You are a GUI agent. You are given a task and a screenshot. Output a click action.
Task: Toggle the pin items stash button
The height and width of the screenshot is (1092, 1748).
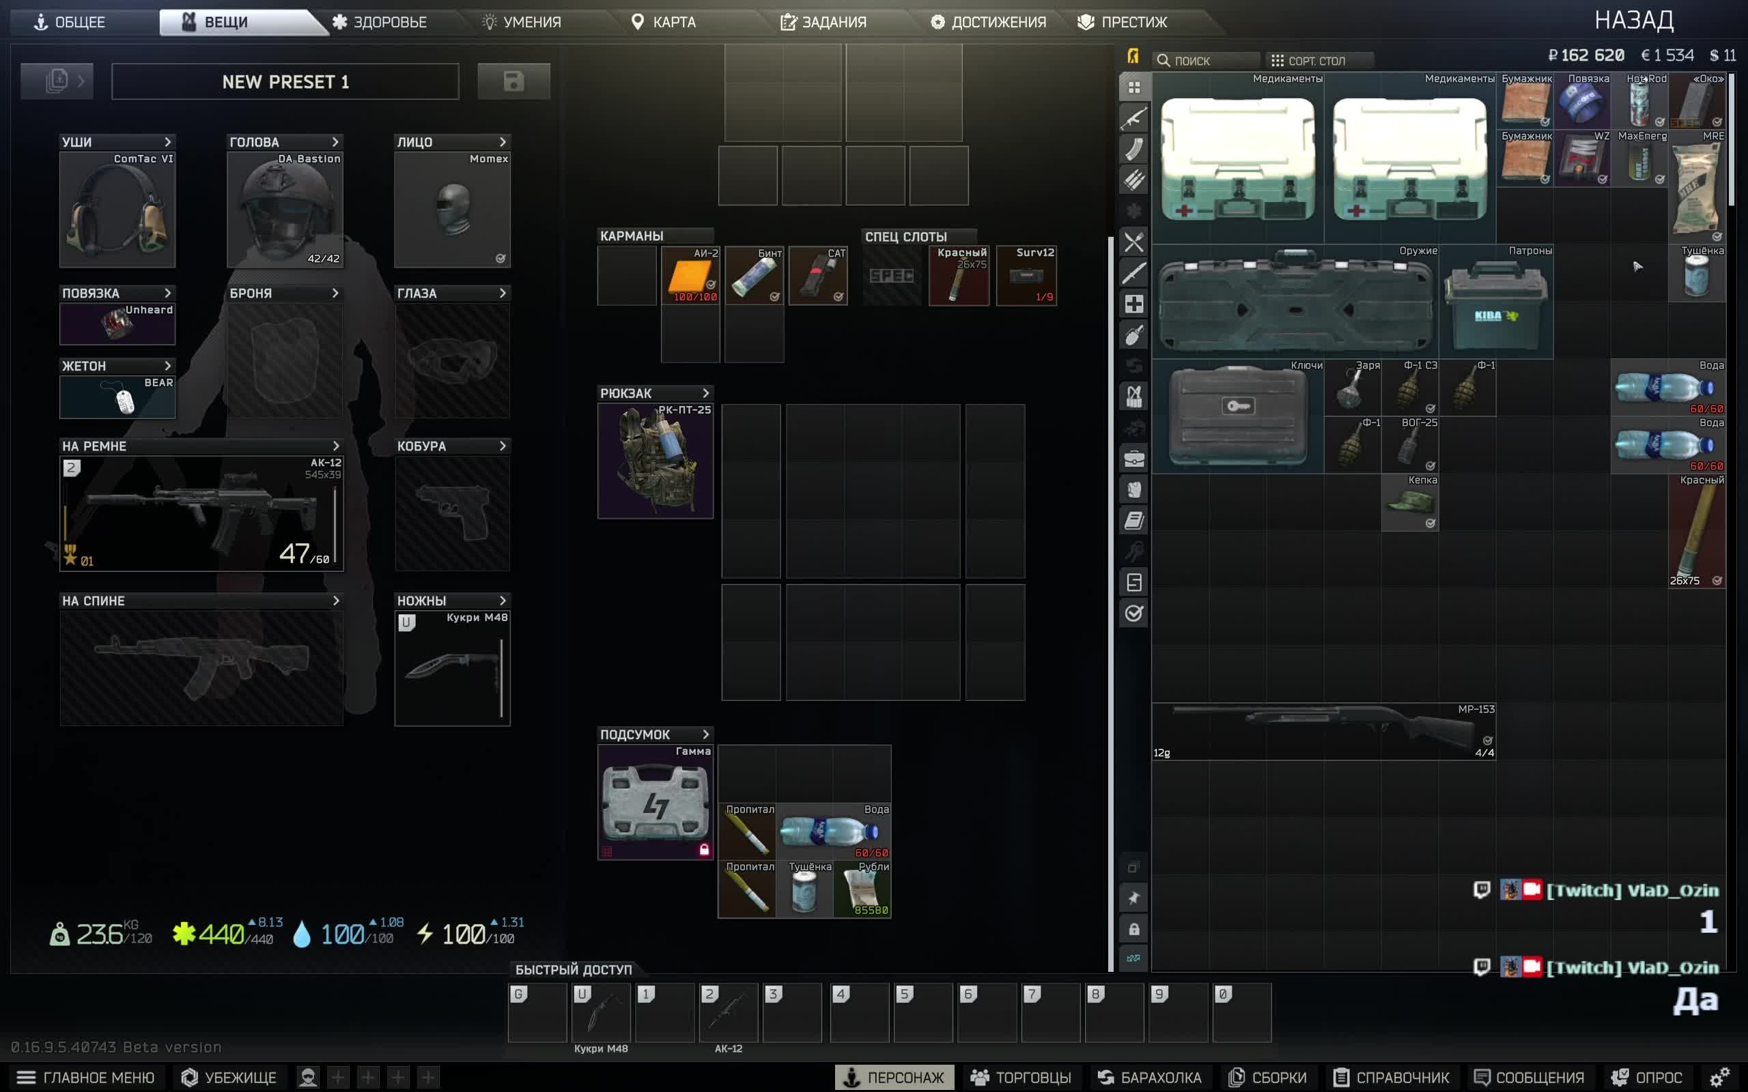(x=1133, y=897)
